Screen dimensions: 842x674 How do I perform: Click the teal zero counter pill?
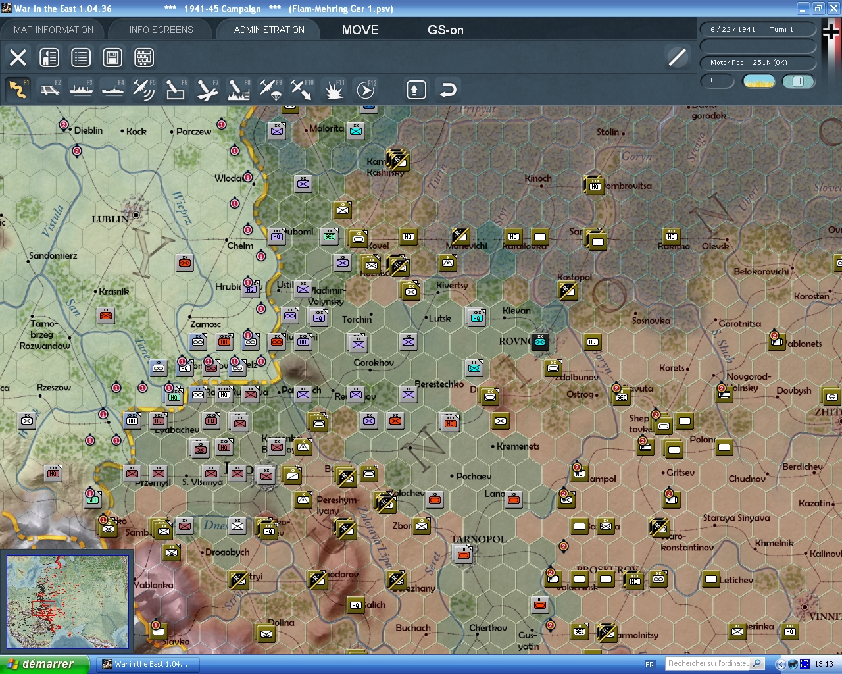tap(799, 81)
